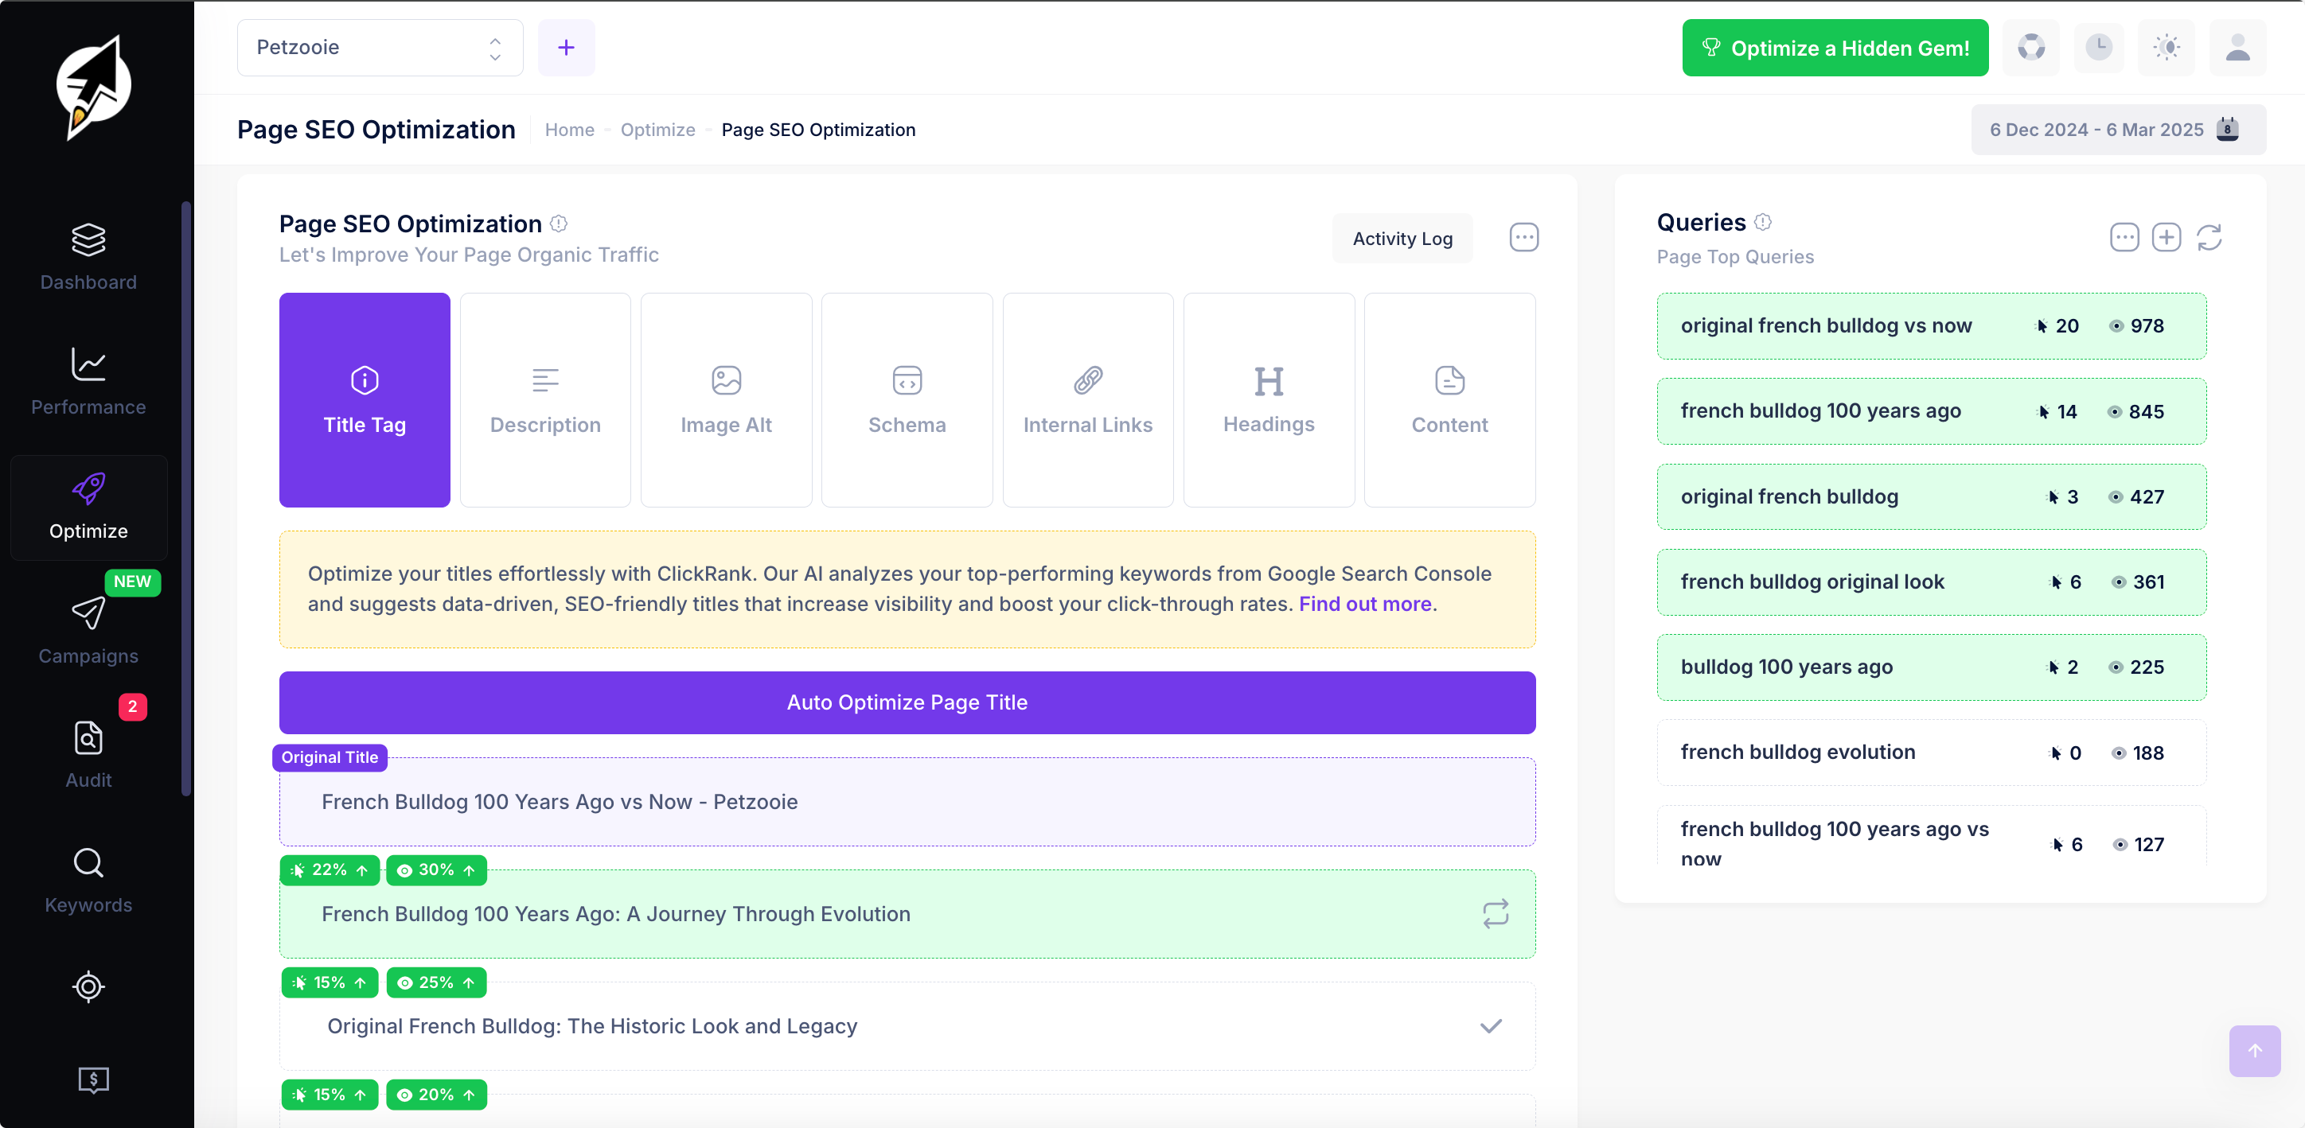Click the lifebuoy help icon
The image size is (2305, 1128).
[x=2031, y=48]
